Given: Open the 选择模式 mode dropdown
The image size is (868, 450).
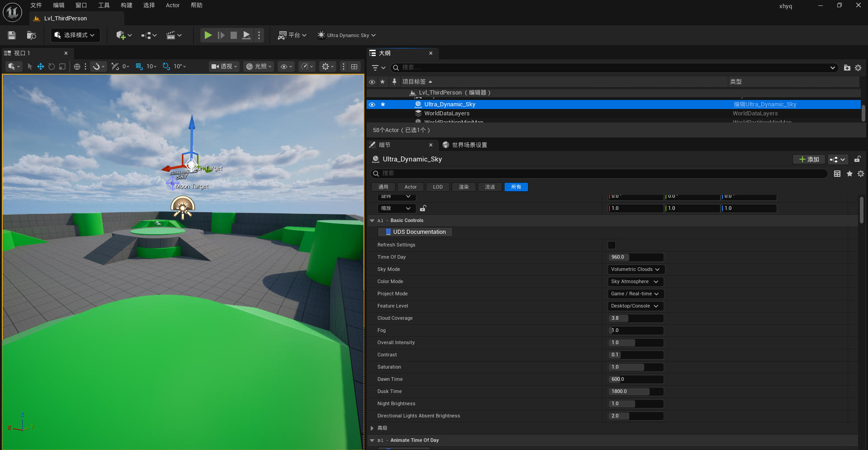Looking at the screenshot, I should [75, 35].
